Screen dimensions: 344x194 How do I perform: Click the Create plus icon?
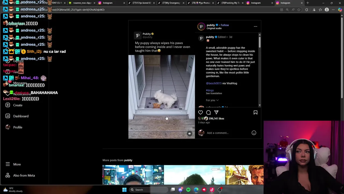tap(8, 105)
